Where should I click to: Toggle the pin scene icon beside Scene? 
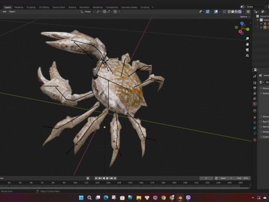coord(266,7)
